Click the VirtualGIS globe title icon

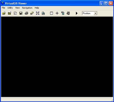(3, 3)
